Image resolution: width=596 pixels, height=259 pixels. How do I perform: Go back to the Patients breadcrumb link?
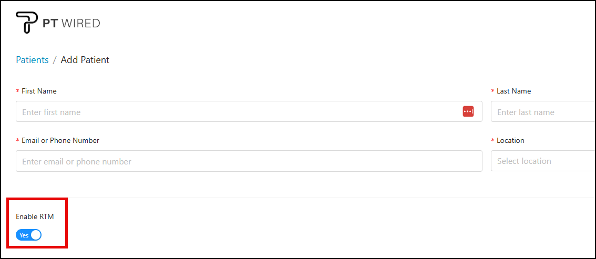(x=32, y=60)
